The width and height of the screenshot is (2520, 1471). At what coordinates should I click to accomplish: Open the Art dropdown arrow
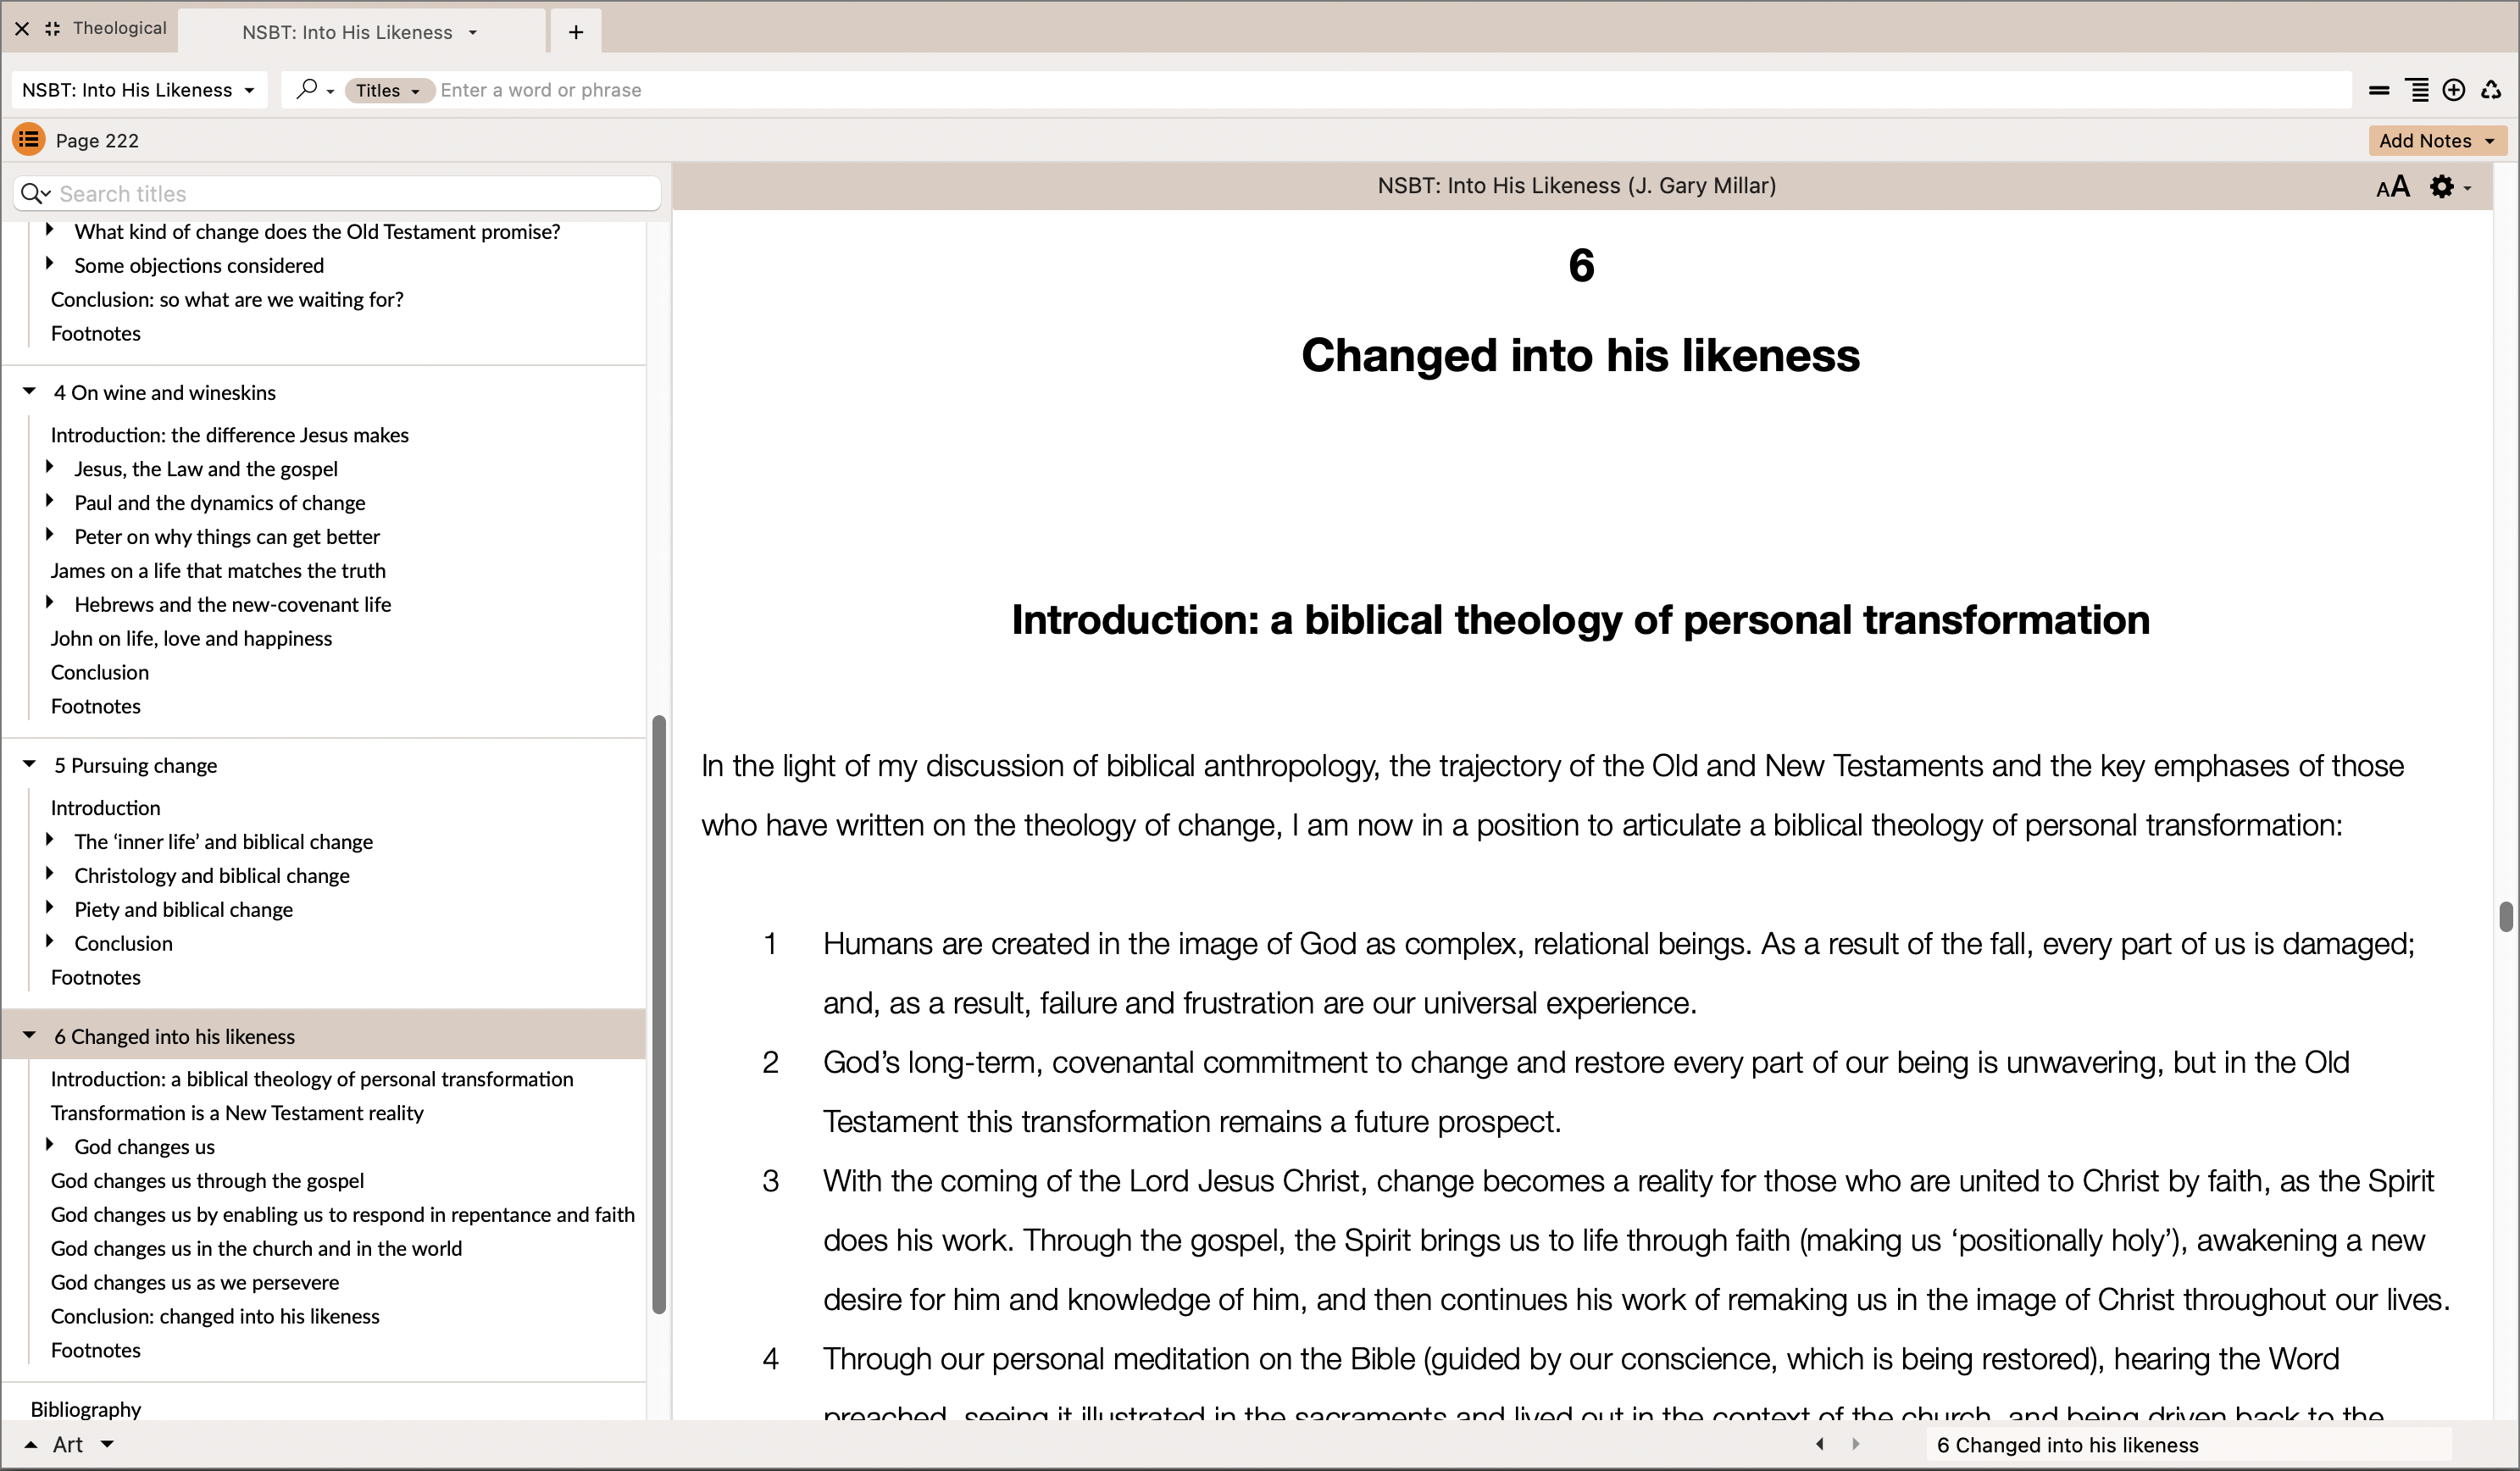107,1444
